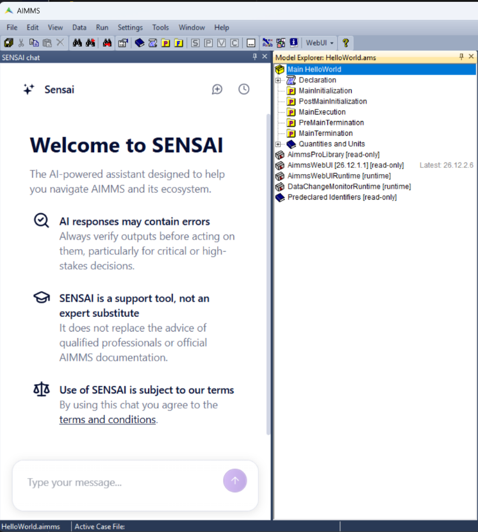Viewport: 478px width, 532px height.
Task: Click the Sensai sparkle logo
Action: [x=29, y=89]
